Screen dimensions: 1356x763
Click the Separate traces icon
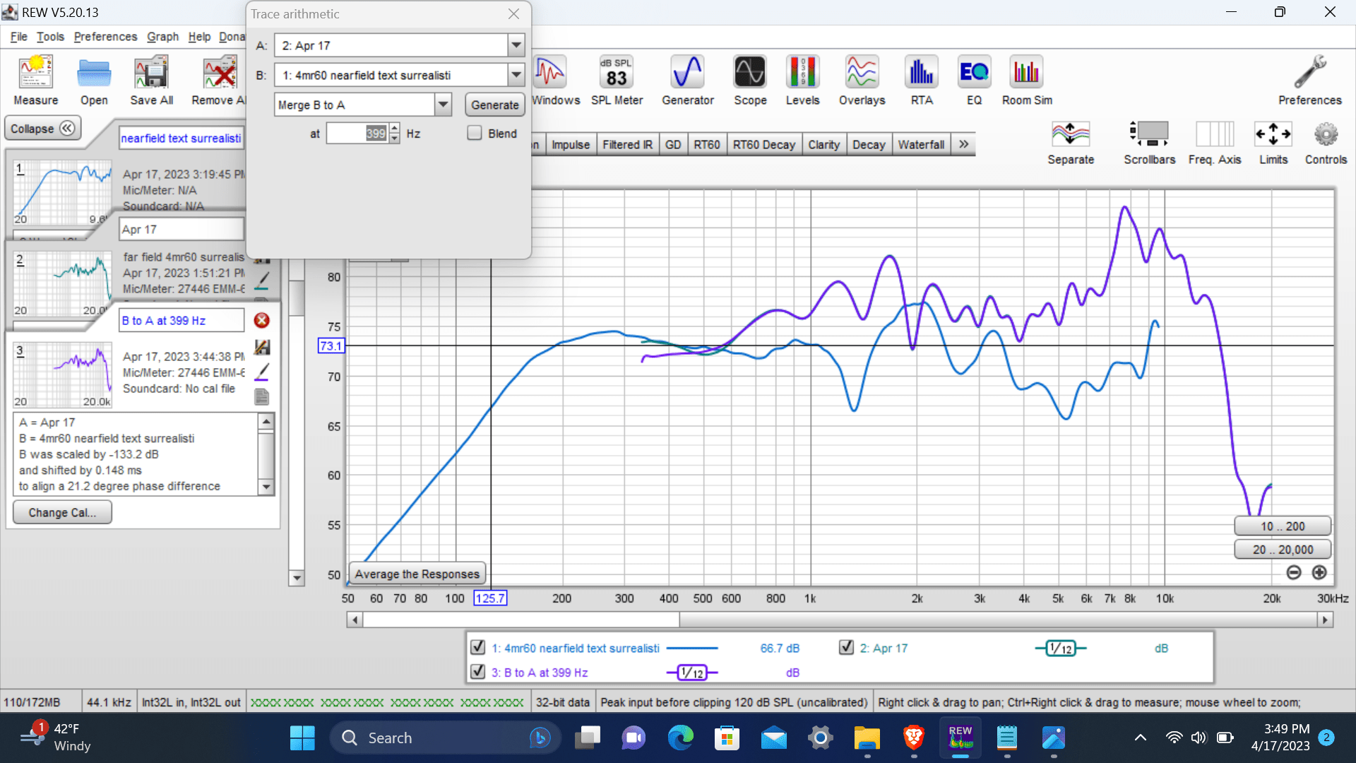coord(1071,143)
